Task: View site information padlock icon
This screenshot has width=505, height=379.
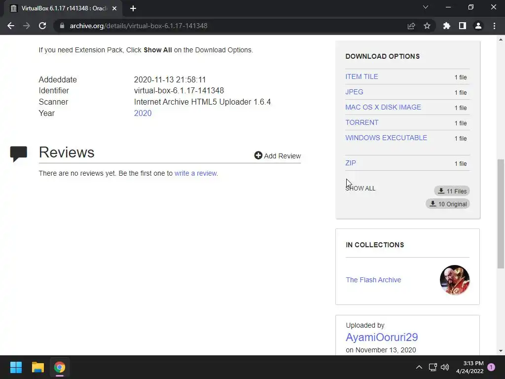Action: (62, 26)
